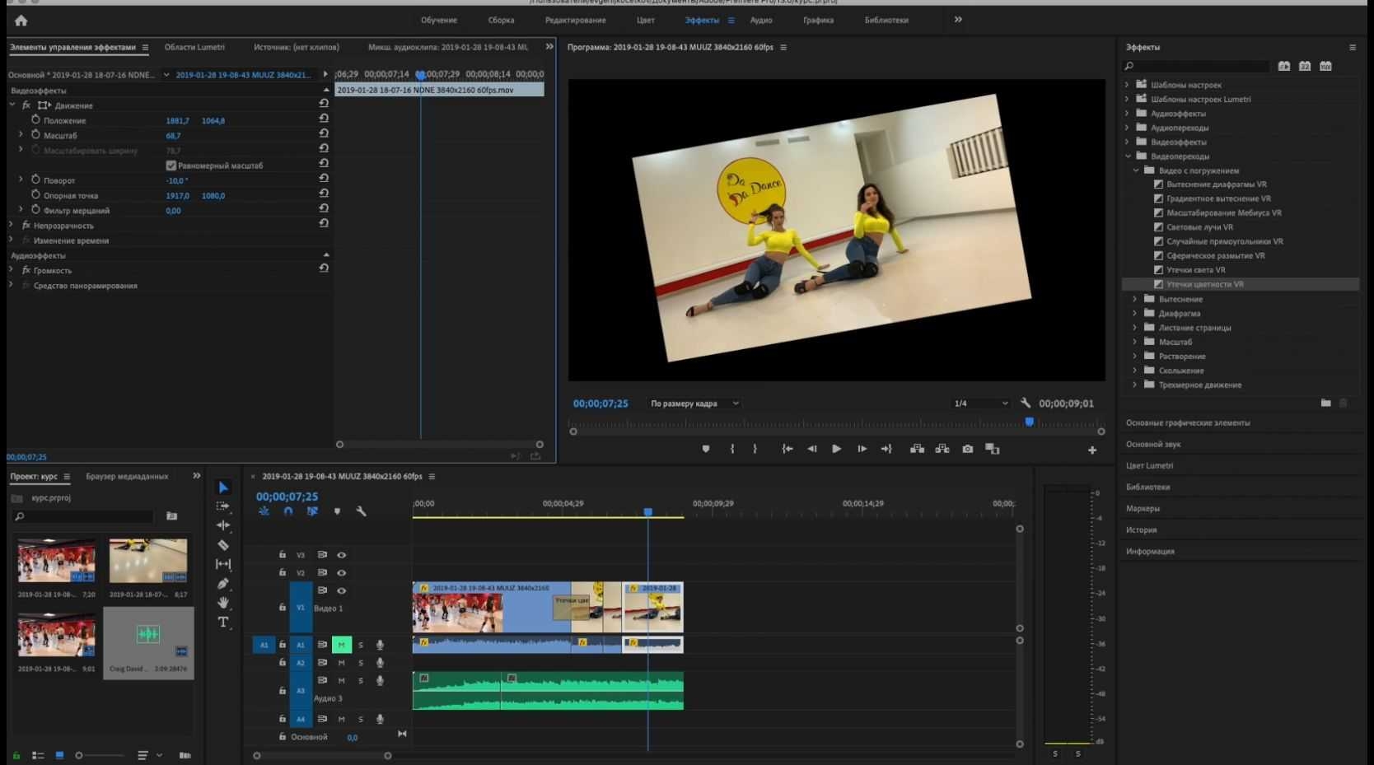Toggle V2 track output eye
This screenshot has width=1374, height=765.
[341, 573]
